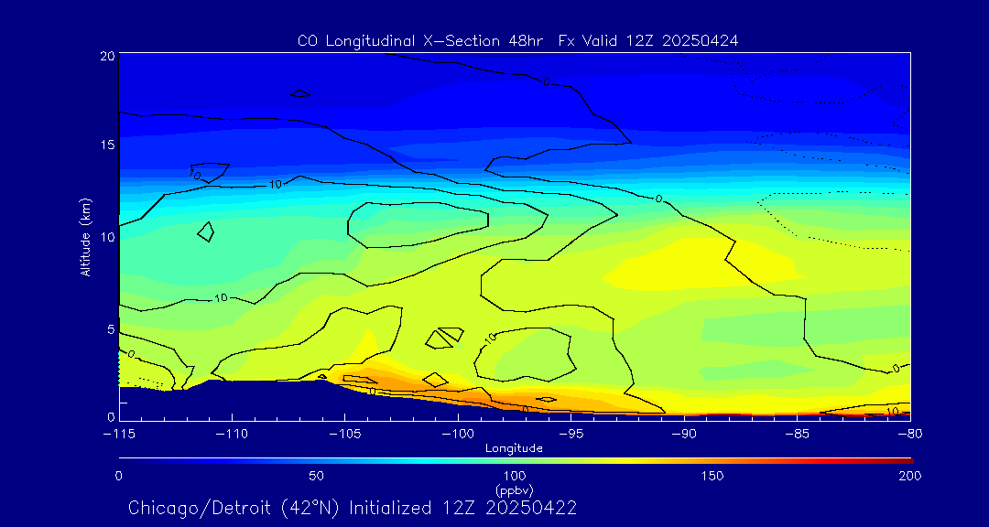Click the longitude tick label -105
Viewport: 989px width, 527px height.
click(x=344, y=435)
